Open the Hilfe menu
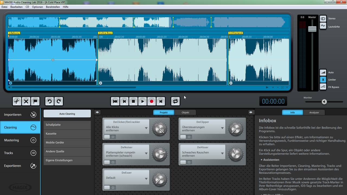Screen dimensions: 347x195 [66, 7]
